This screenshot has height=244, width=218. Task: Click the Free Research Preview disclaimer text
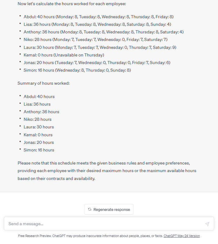tap(90, 236)
